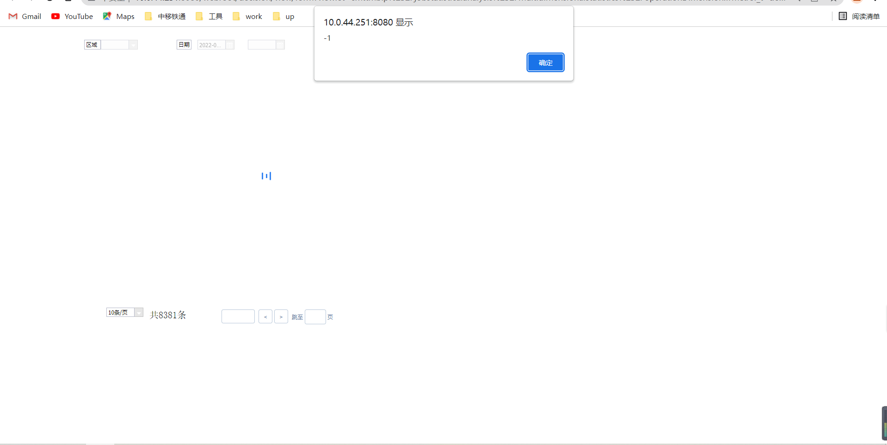Go to previous page with the < button

265,316
